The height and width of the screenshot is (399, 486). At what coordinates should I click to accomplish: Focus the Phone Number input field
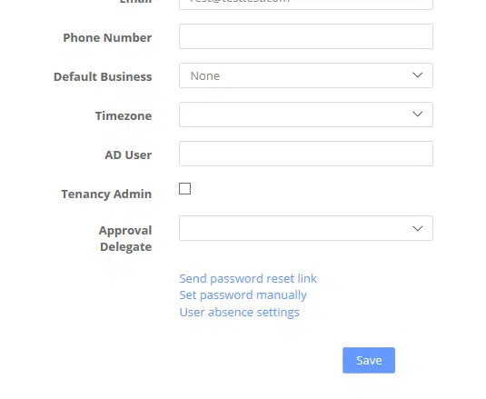(x=306, y=36)
